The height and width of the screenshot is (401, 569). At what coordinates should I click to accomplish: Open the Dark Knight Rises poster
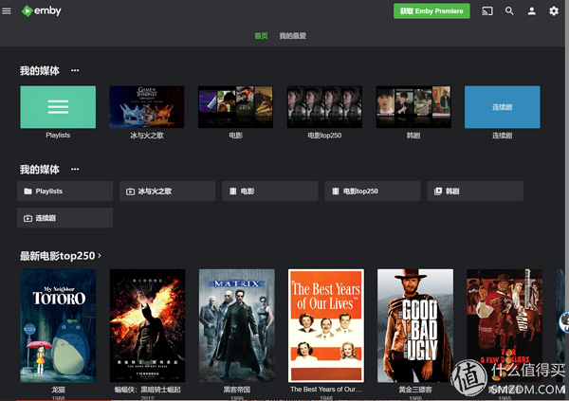[147, 325]
